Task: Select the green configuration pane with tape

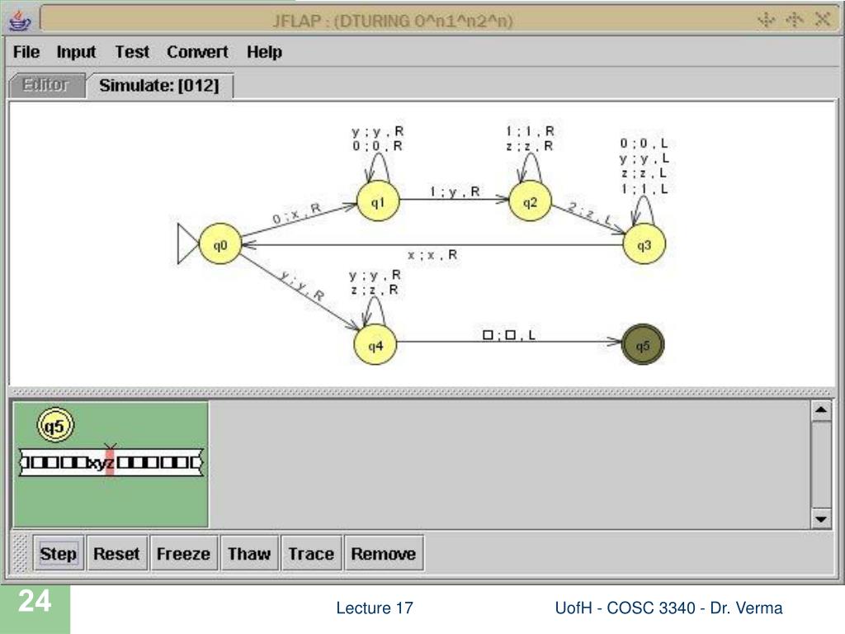Action: tap(111, 464)
